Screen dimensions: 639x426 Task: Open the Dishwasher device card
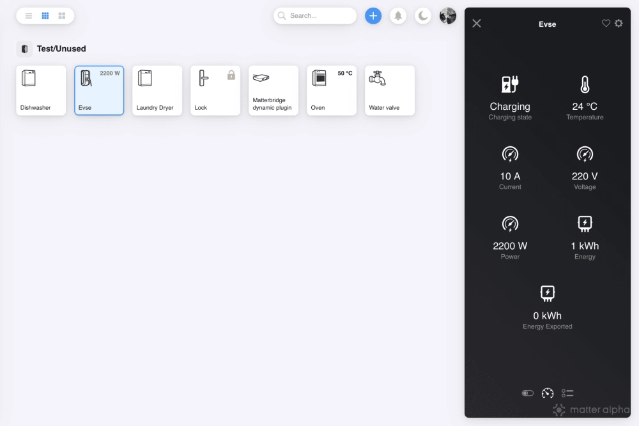(41, 91)
